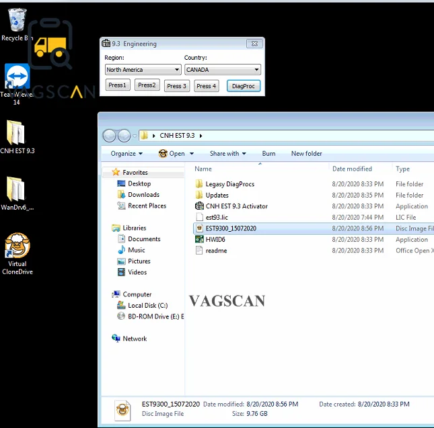Select Music library

point(136,250)
